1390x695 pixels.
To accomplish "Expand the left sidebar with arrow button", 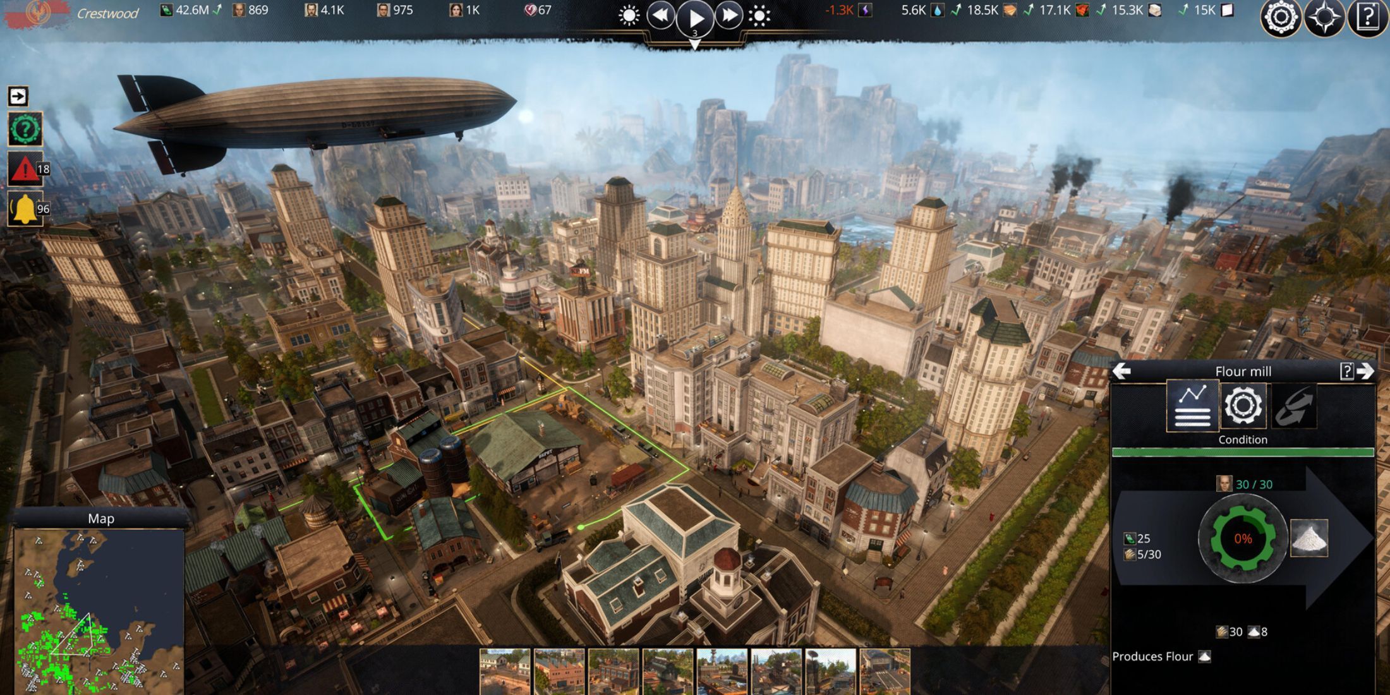I will click(x=18, y=96).
